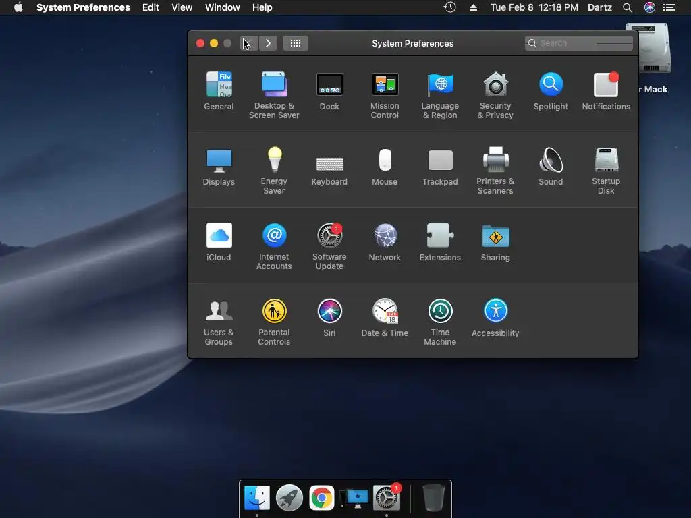Open the Window menu

coord(223,7)
